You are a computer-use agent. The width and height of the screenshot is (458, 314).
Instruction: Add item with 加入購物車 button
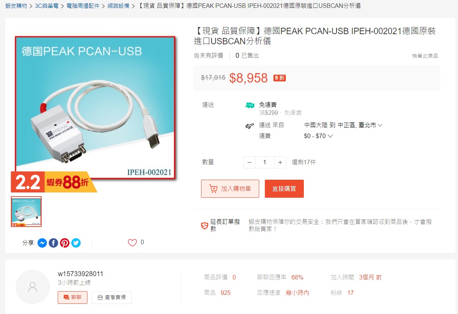pos(230,189)
